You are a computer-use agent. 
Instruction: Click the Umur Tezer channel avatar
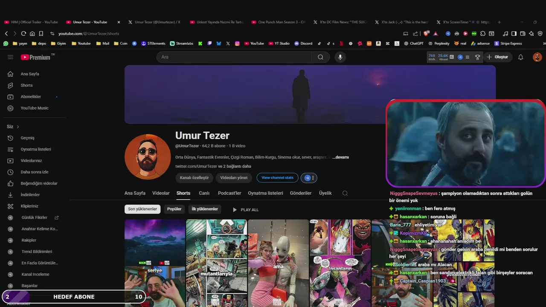(x=148, y=157)
